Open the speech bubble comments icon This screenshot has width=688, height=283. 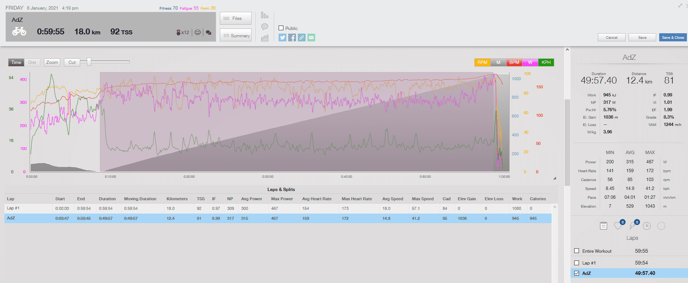[265, 27]
